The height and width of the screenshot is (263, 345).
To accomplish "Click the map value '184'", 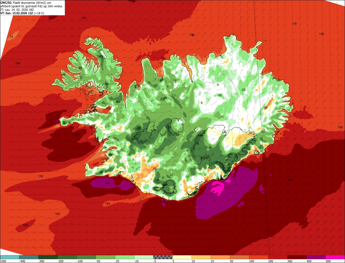I will pyautogui.click(x=108, y=204).
